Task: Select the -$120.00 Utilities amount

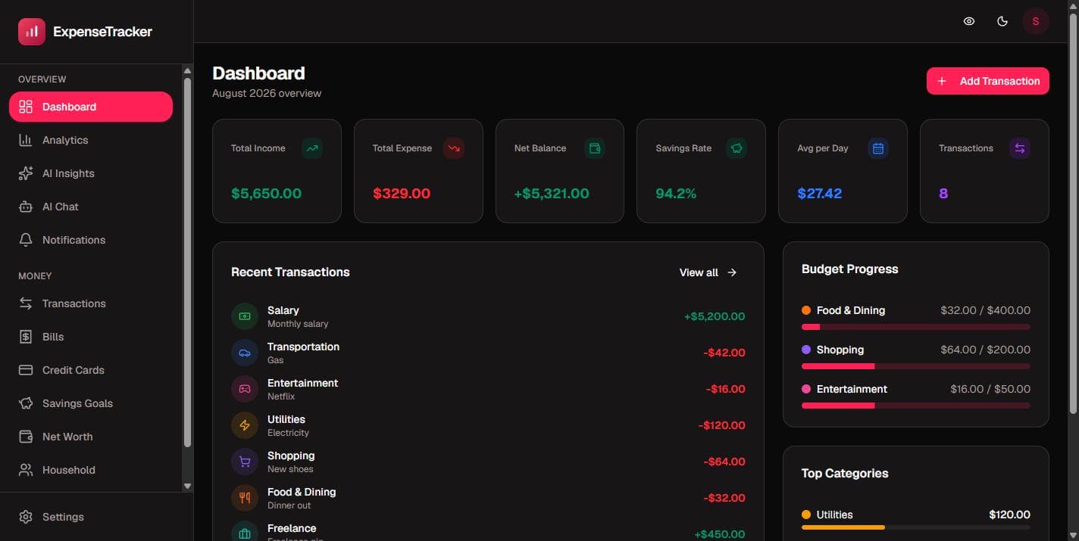Action: pos(722,425)
